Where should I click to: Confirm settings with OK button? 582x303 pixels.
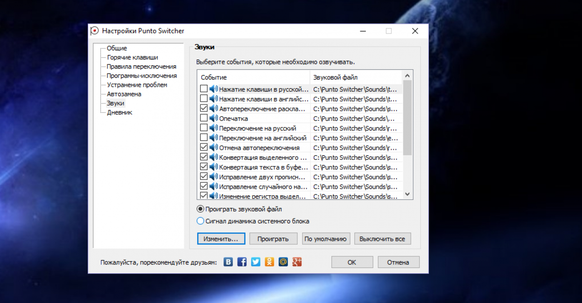tap(352, 262)
